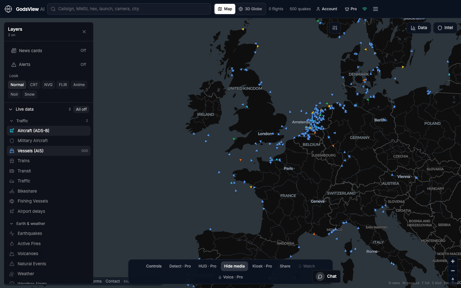Toggle Alerts Off switch
461x288 pixels.
pos(83,65)
